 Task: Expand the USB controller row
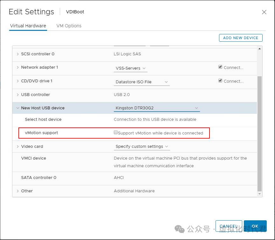18,95
